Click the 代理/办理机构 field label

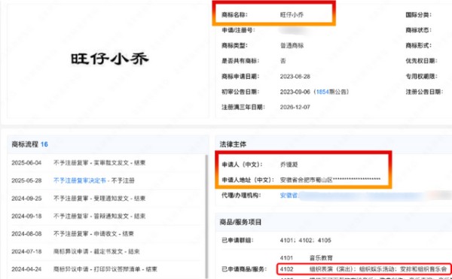(241, 196)
